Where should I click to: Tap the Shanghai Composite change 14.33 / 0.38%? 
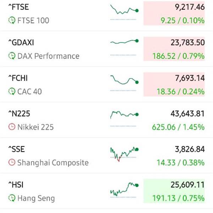point(181,163)
